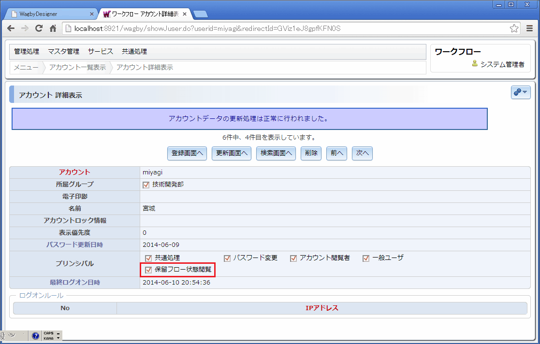Click the name value 宮城
This screenshot has width=540, height=344.
pyautogui.click(x=149, y=209)
